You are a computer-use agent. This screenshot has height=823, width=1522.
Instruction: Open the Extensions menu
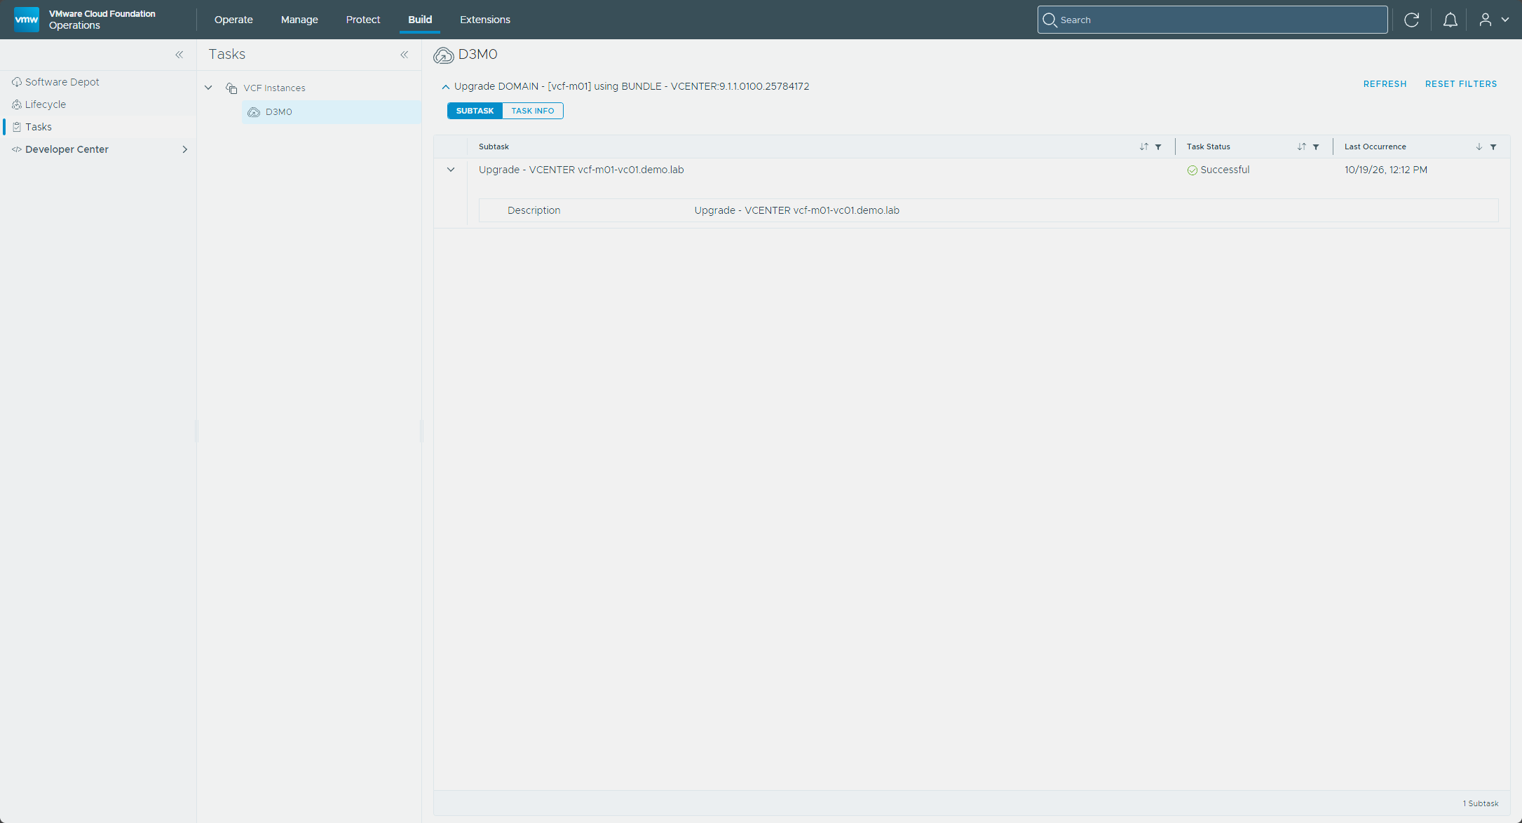point(485,20)
